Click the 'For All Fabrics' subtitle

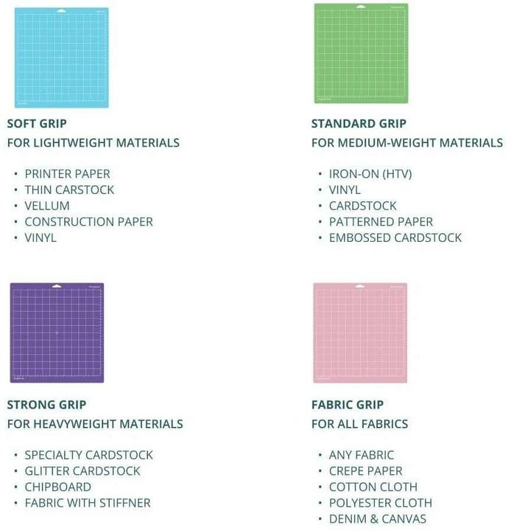(359, 423)
